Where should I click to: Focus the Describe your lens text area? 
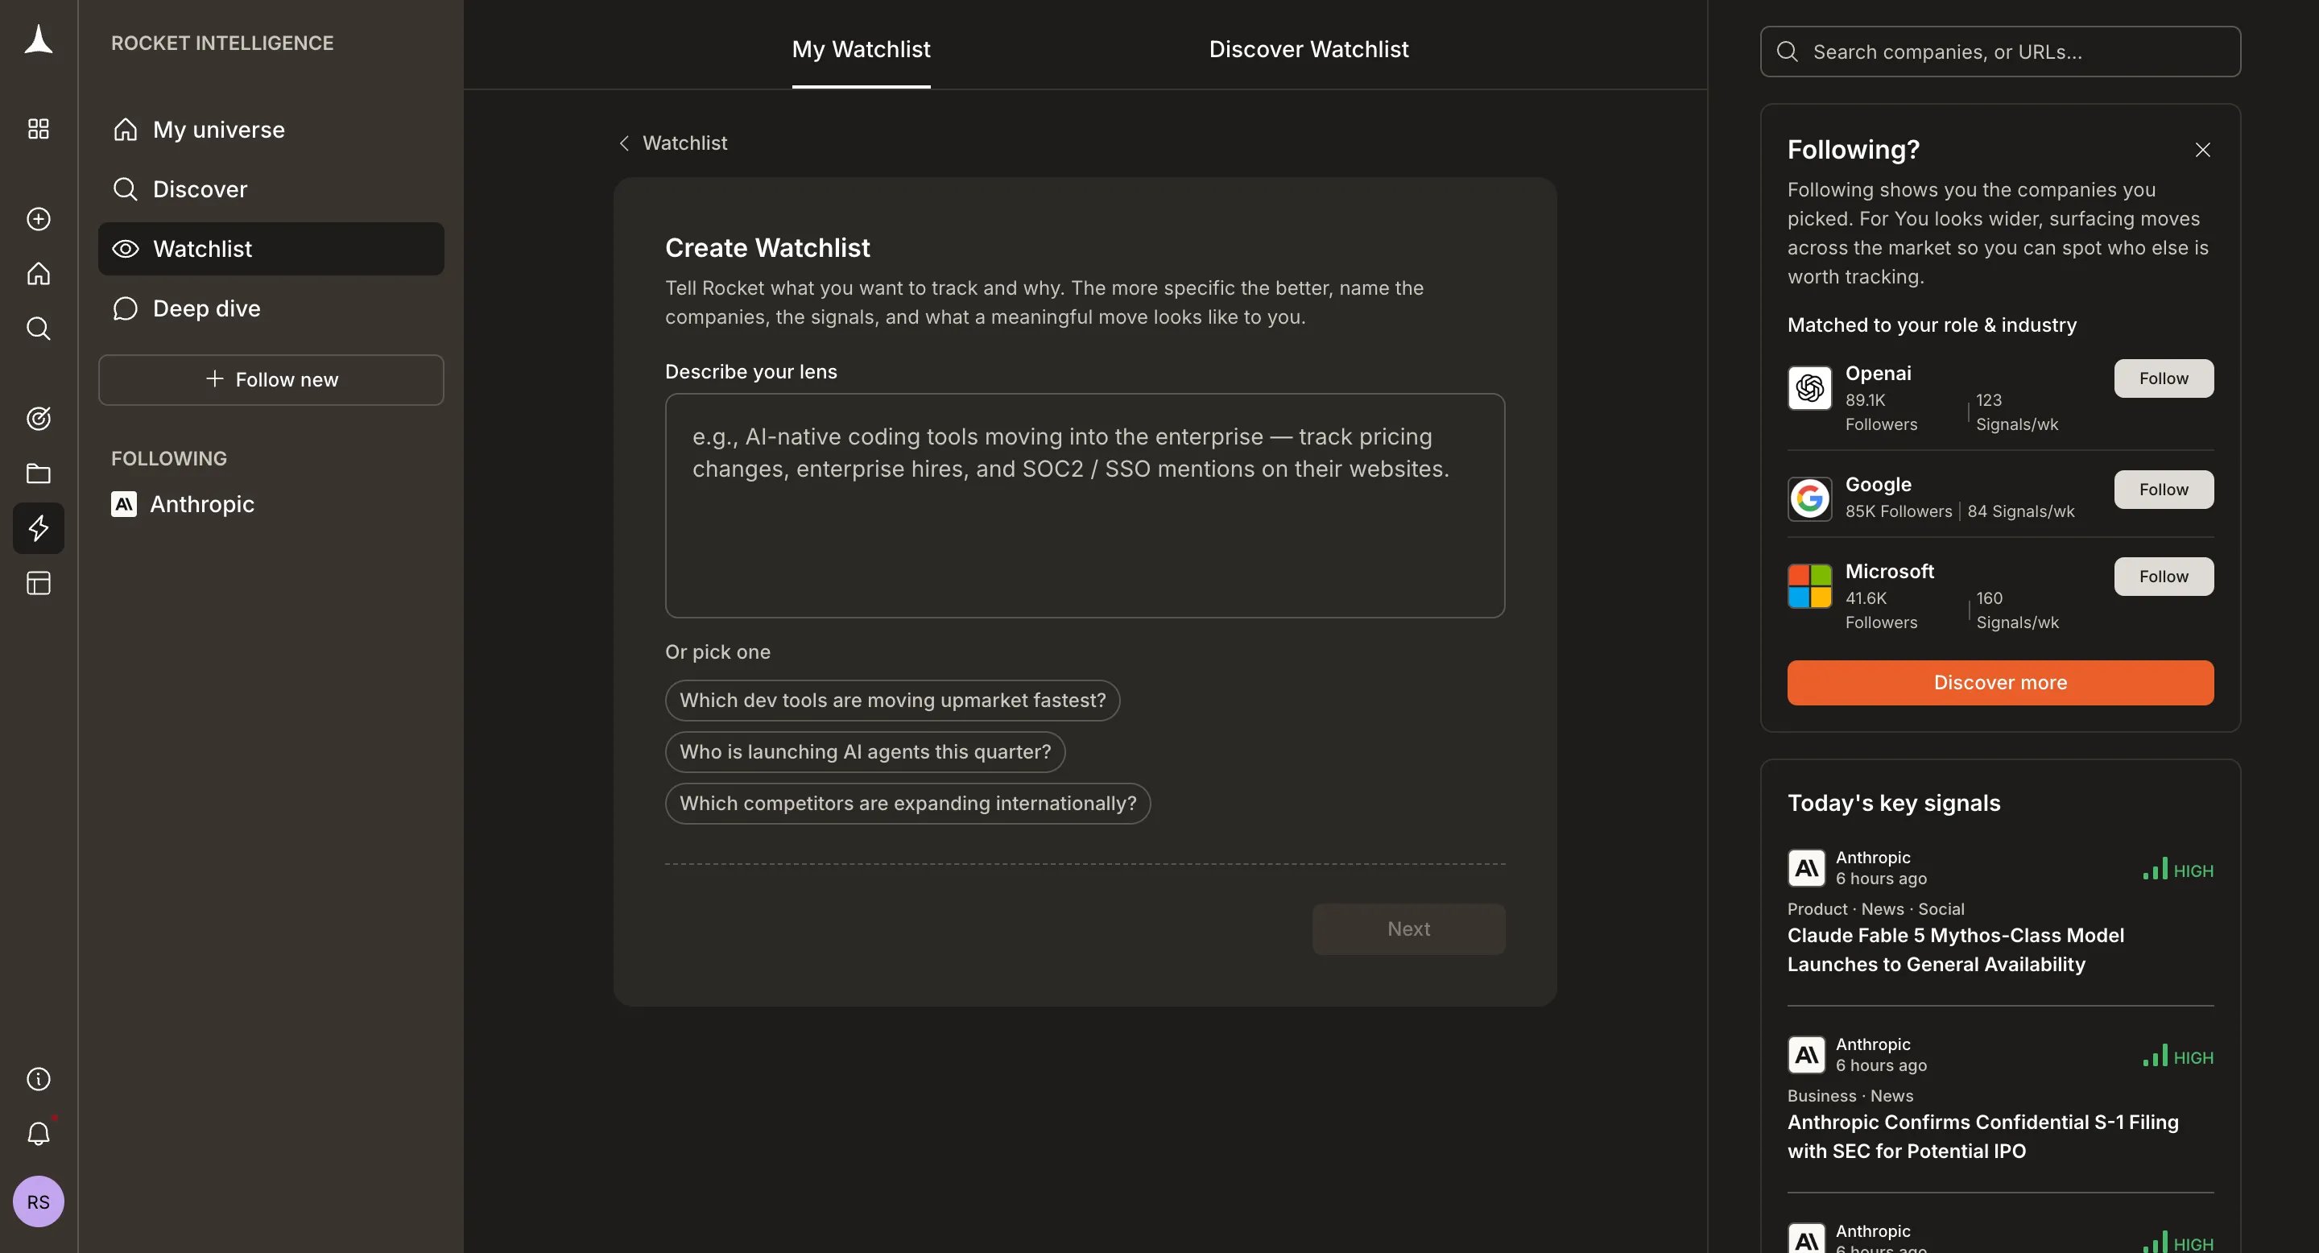1085,506
